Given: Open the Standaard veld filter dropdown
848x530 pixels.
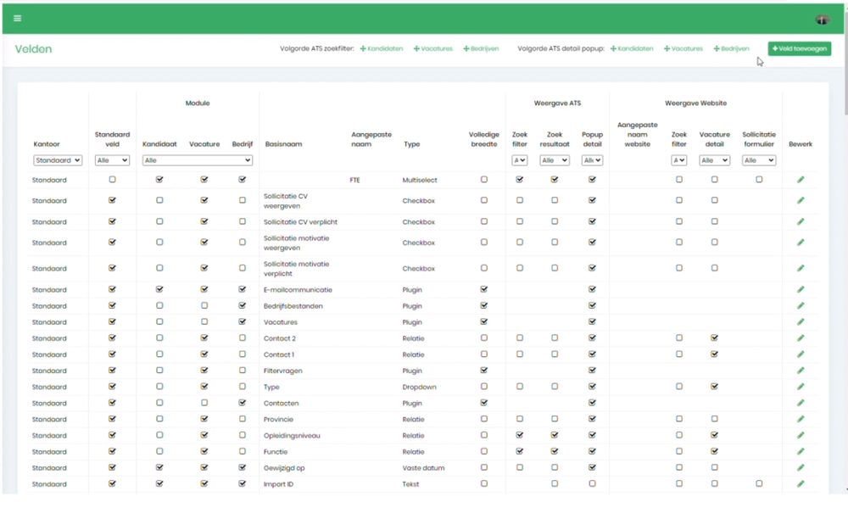Looking at the screenshot, I should [x=112, y=160].
